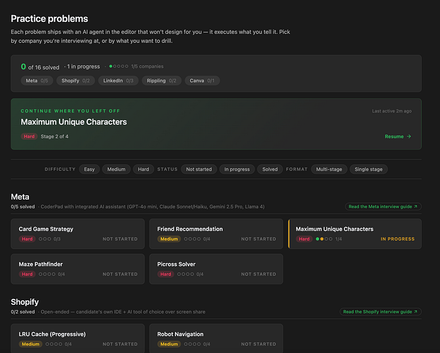Viewport: 440px width, 353px height.
Task: Click external-link arrow on Meta interview guide
Action: [416, 207]
